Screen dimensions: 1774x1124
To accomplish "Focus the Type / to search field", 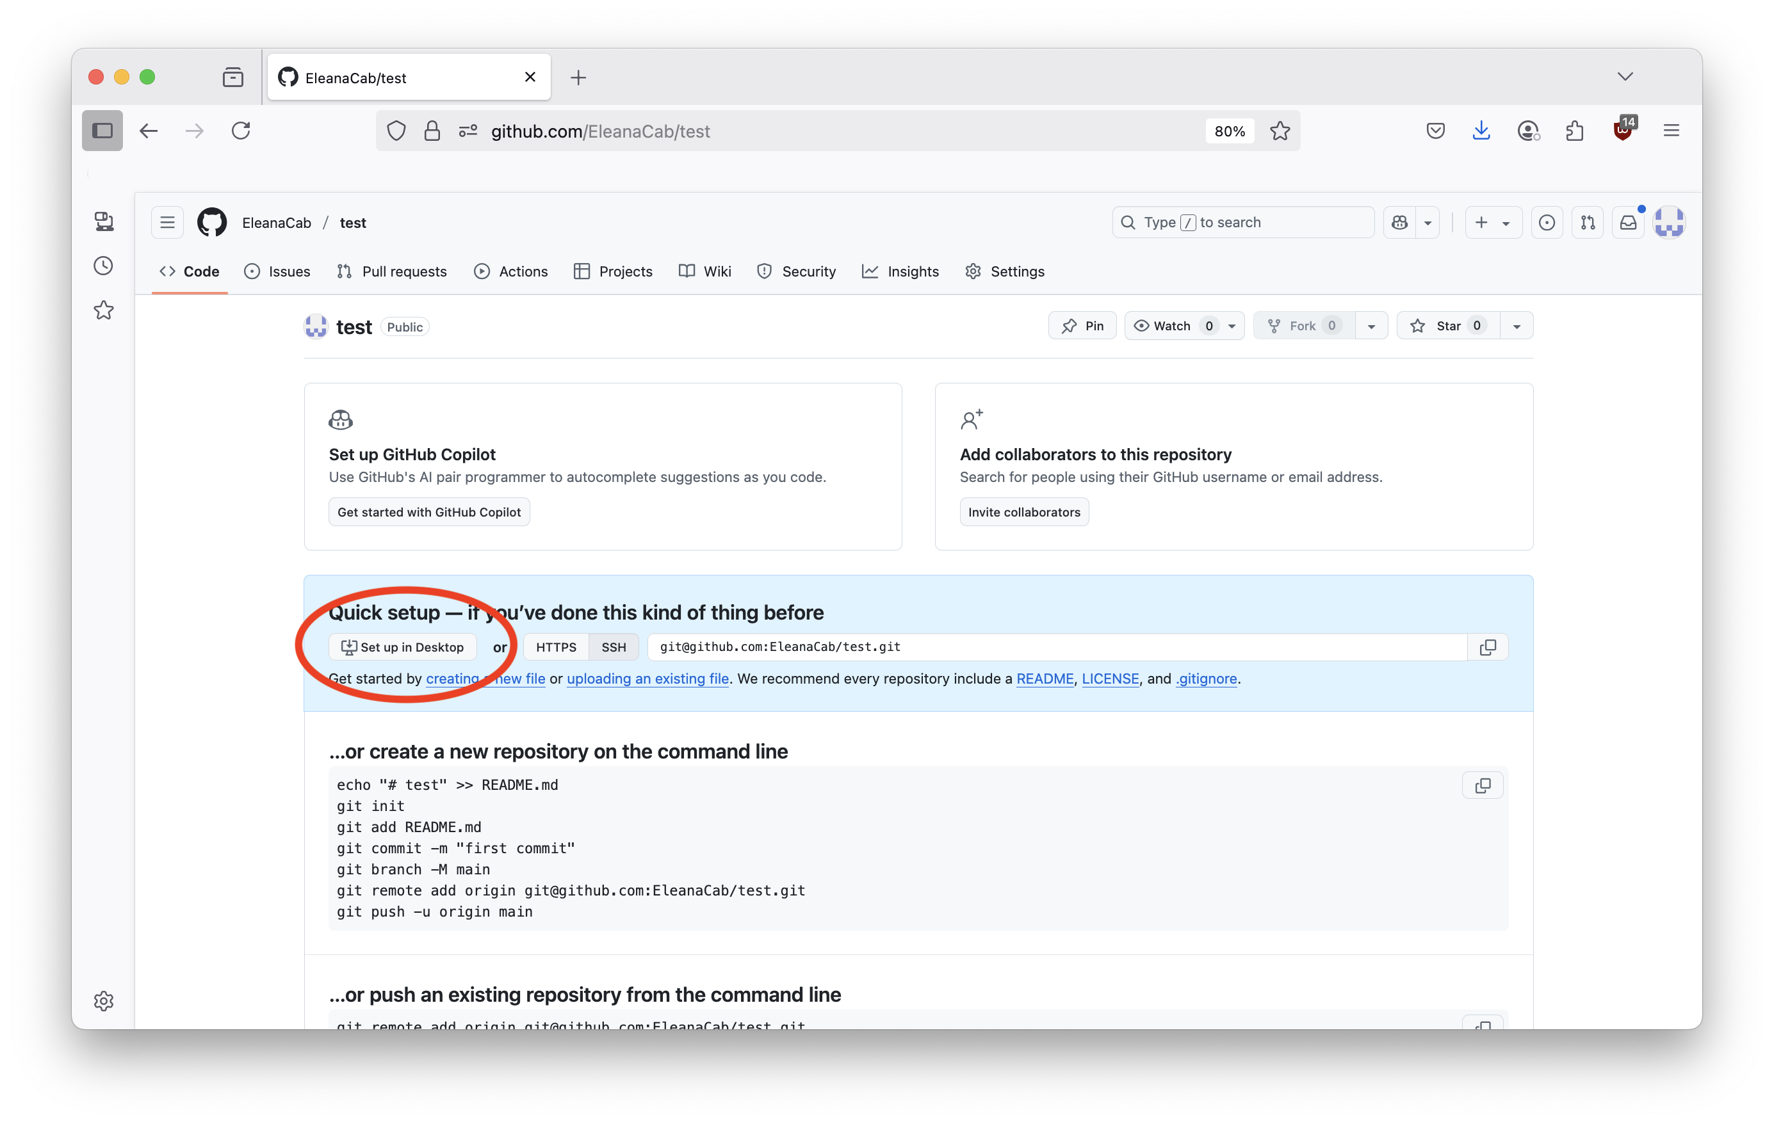I will [x=1243, y=222].
